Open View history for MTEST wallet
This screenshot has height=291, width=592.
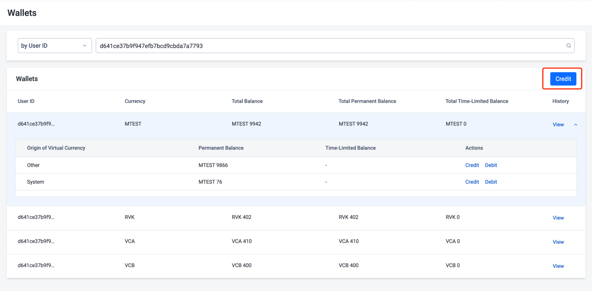click(558, 125)
